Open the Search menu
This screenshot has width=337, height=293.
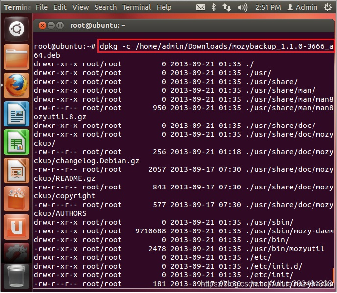[105, 7]
